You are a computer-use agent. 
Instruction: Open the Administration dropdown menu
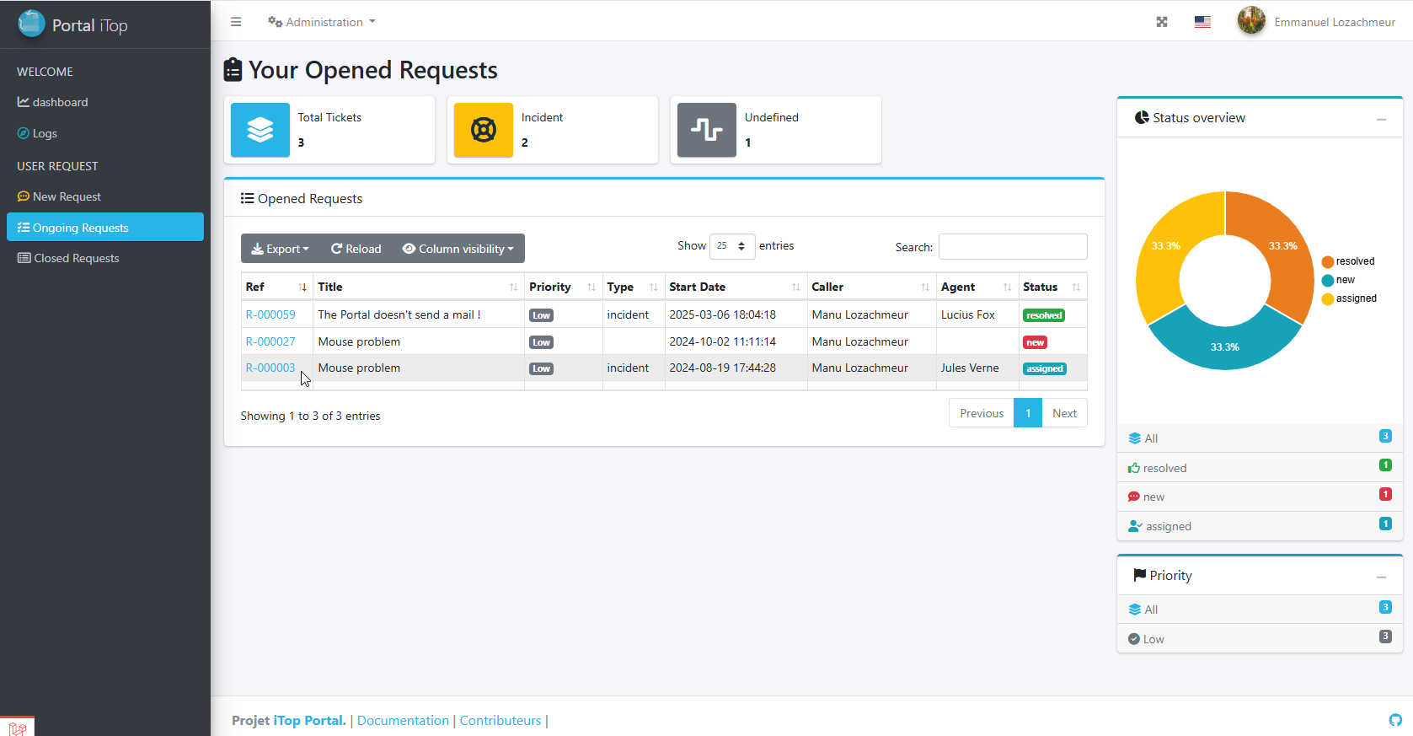point(323,22)
